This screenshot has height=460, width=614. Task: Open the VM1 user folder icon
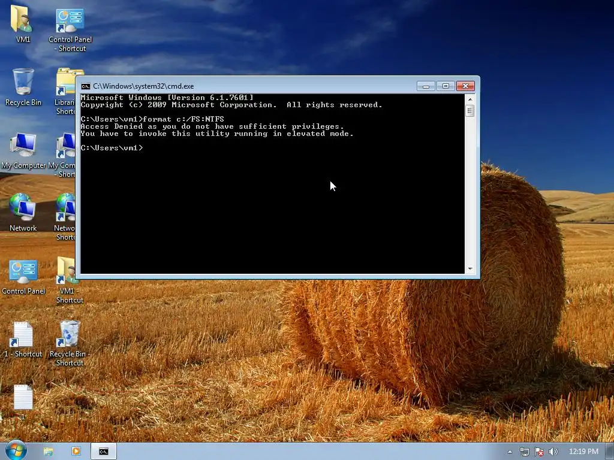(22, 23)
